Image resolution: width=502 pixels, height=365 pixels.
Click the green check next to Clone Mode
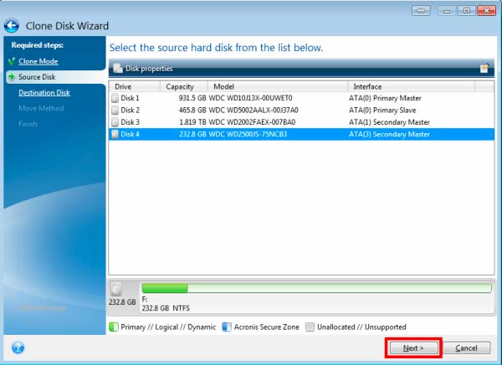pos(12,61)
